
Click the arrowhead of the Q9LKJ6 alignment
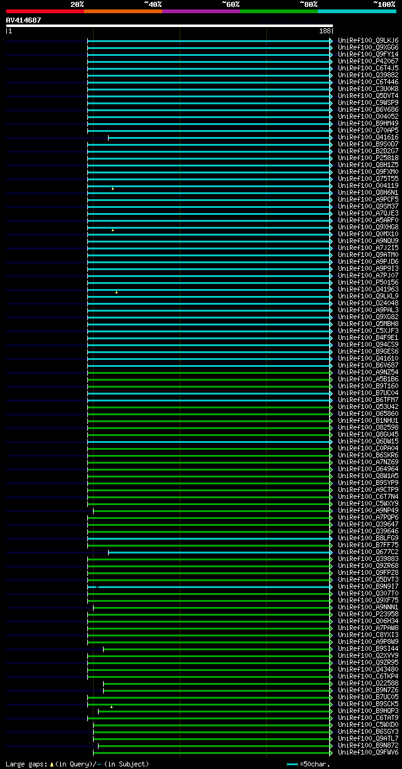point(331,41)
